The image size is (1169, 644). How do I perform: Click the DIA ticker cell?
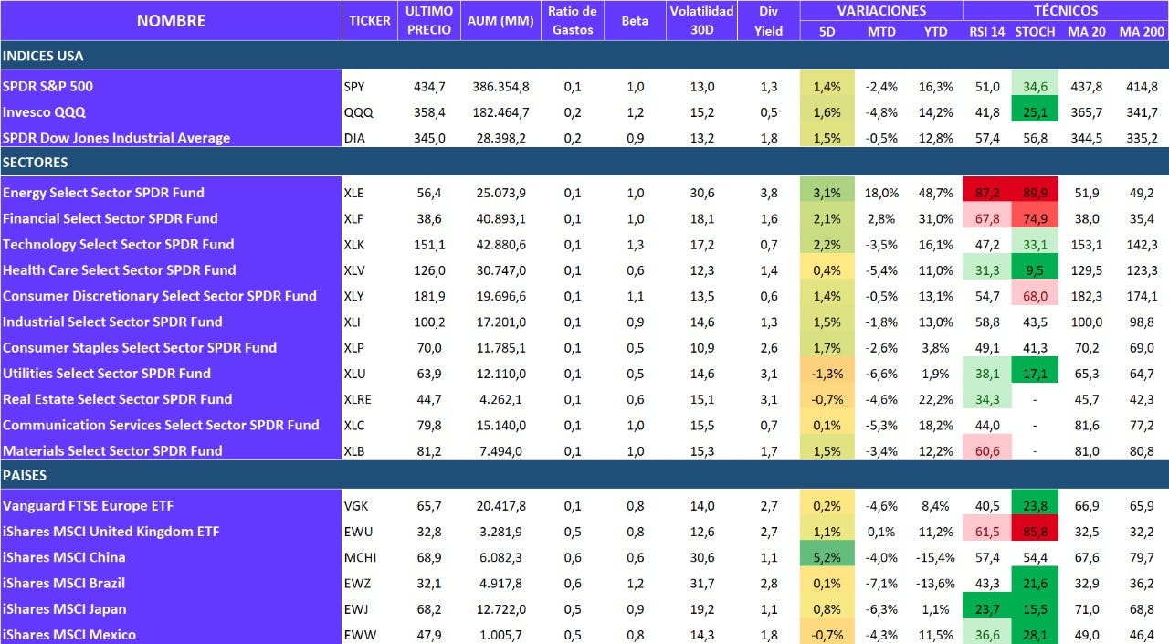[x=370, y=137]
